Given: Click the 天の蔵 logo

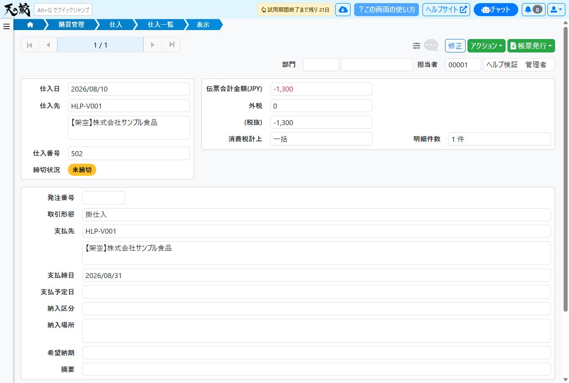Looking at the screenshot, I should tap(17, 9).
